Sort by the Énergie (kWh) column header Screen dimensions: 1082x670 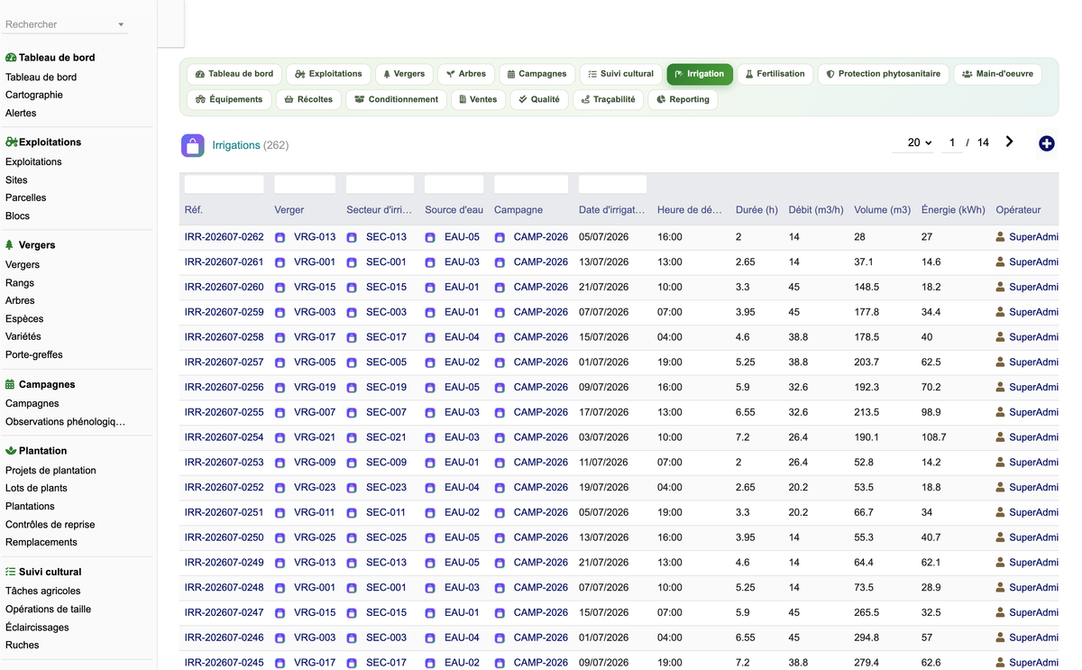click(953, 210)
